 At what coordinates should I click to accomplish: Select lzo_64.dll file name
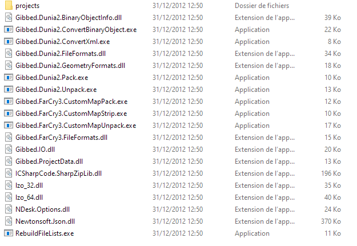[x=29, y=197]
